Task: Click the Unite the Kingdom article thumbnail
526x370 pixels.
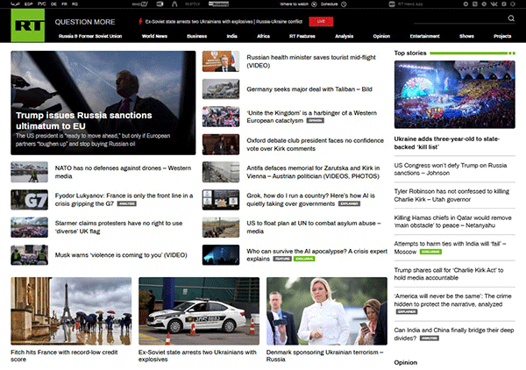Action: tap(221, 117)
